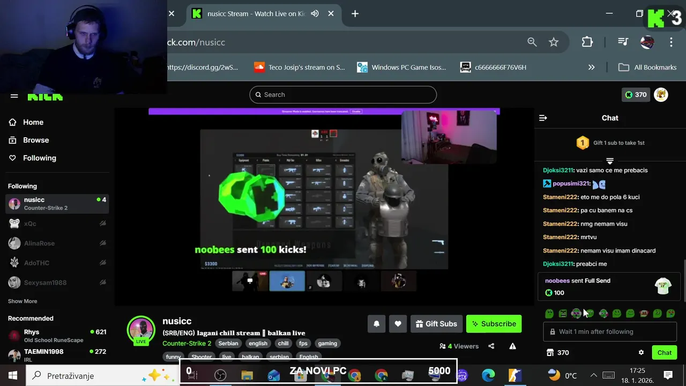Mute the nusicc Stream browser tab

[x=314, y=14]
